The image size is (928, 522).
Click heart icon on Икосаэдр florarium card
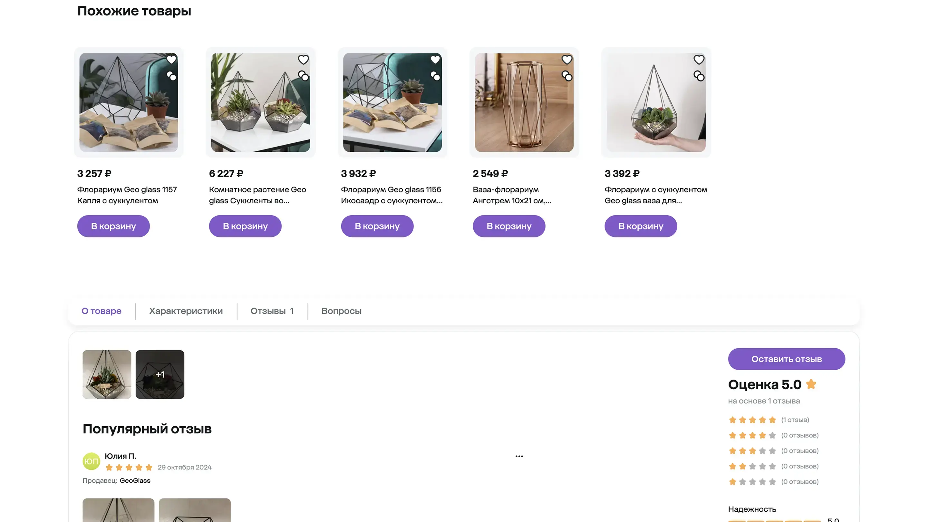[x=435, y=59]
